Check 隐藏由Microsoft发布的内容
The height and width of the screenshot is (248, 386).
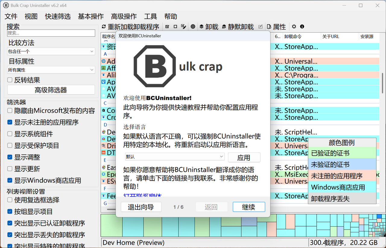[x=10, y=111]
